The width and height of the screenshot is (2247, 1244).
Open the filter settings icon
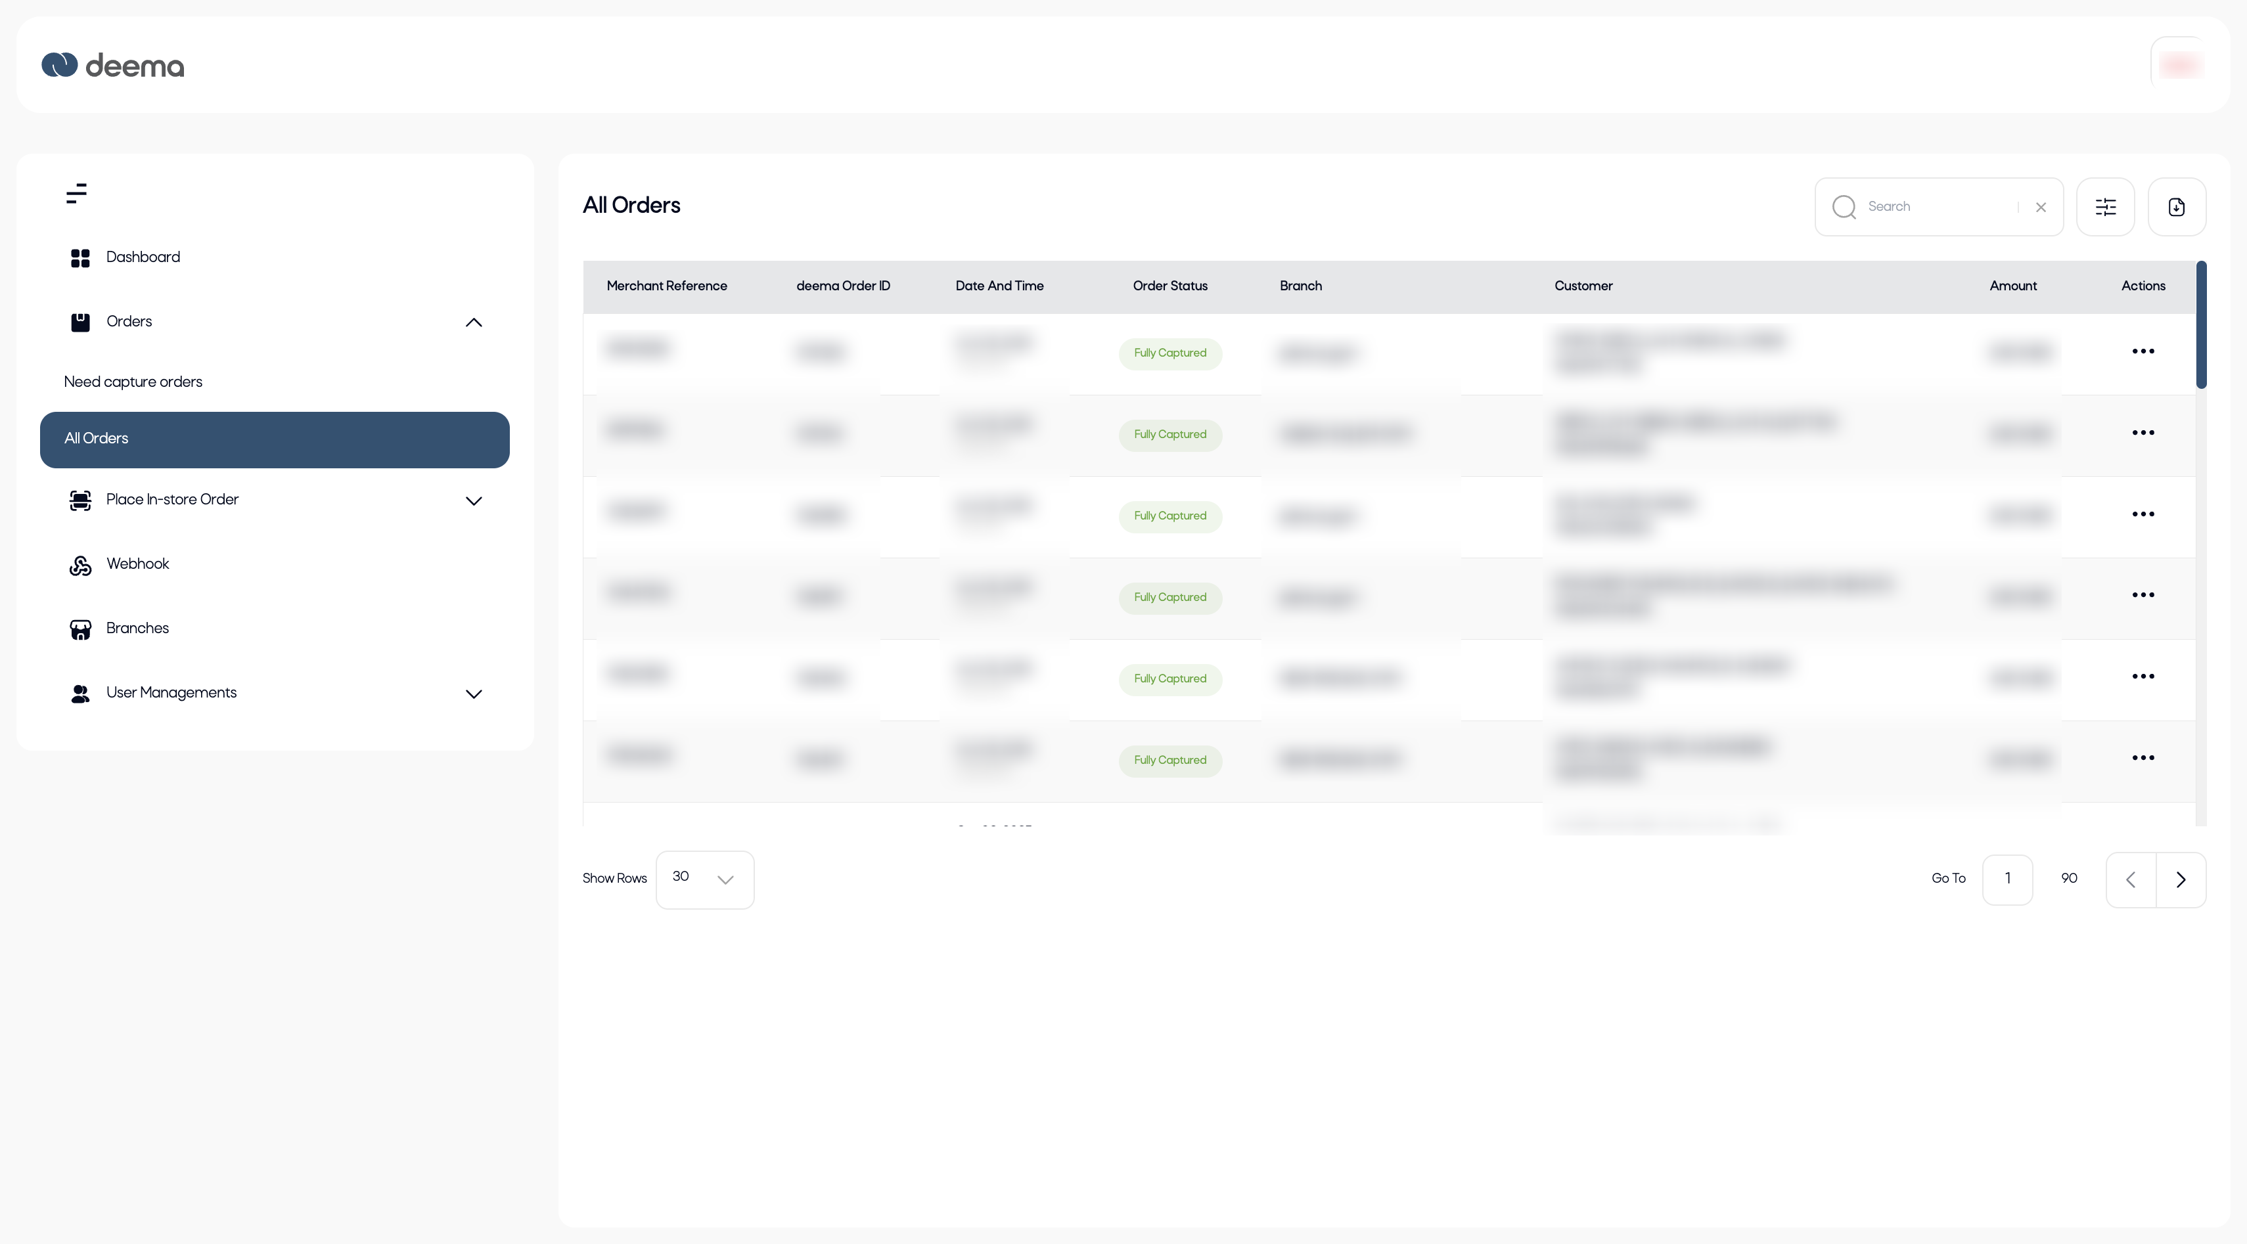pyautogui.click(x=2105, y=207)
